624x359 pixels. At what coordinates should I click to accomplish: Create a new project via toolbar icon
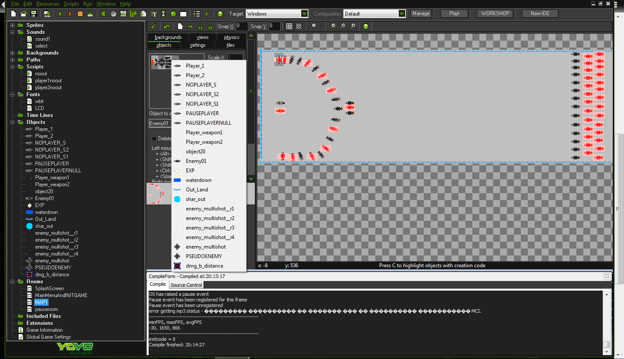click(x=13, y=14)
